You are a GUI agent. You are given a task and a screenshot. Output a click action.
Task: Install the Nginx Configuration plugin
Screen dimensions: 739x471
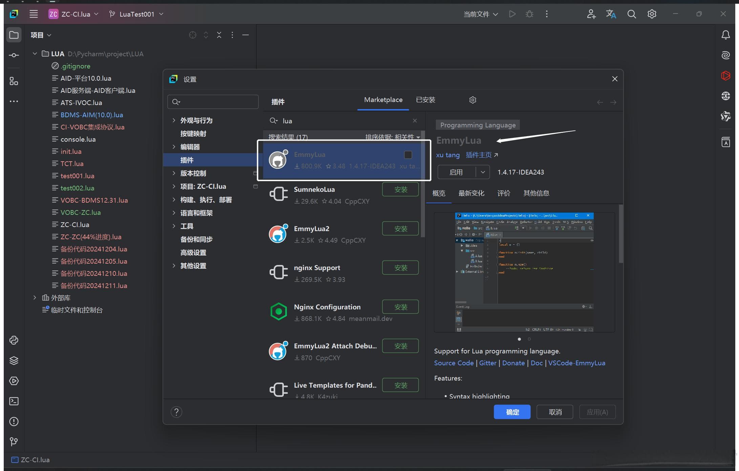pos(400,307)
